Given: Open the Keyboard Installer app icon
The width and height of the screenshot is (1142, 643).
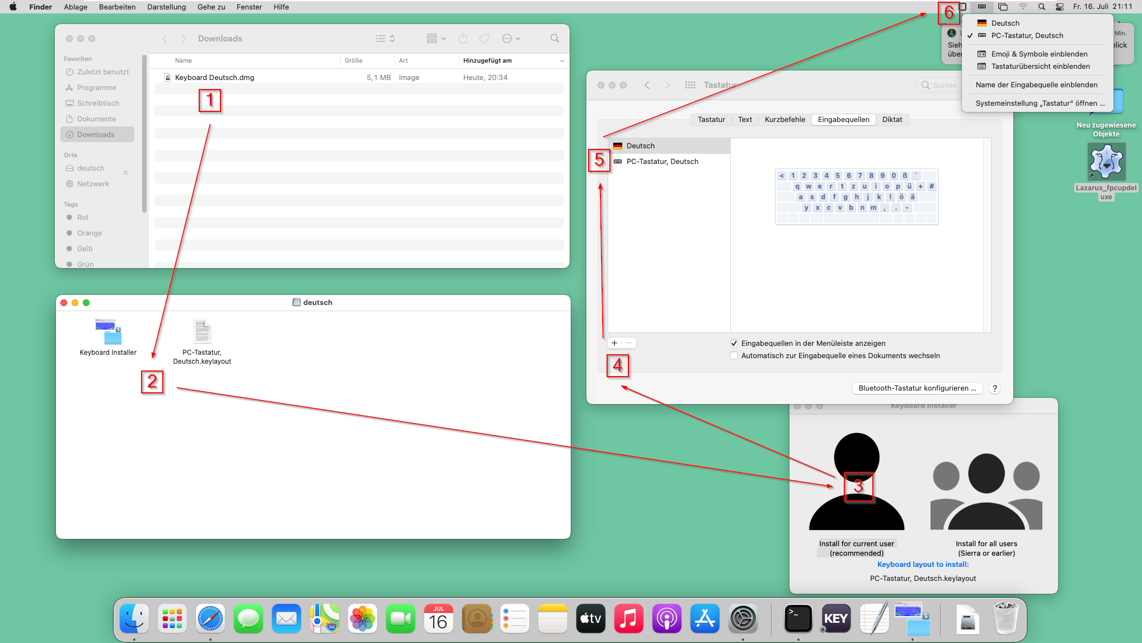Looking at the screenshot, I should 108,332.
